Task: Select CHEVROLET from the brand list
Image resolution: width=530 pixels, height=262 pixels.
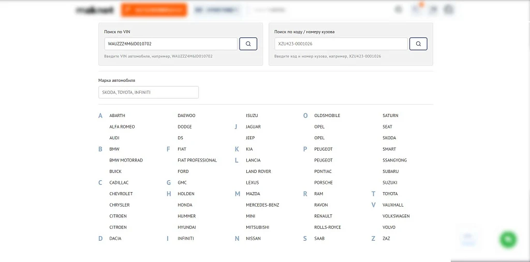Action: click(121, 194)
